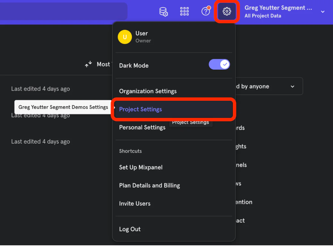This screenshot has width=333, height=248.
Task: Open the apps grid icon
Action: (184, 12)
